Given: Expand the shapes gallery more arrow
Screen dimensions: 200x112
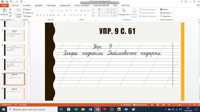Looking at the screenshot, I should point(117,16).
